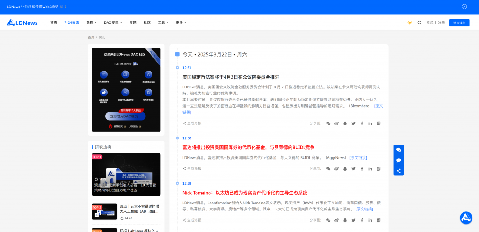Generate poster for the 12:30 news
The image size is (479, 232).
pyautogui.click(x=192, y=168)
